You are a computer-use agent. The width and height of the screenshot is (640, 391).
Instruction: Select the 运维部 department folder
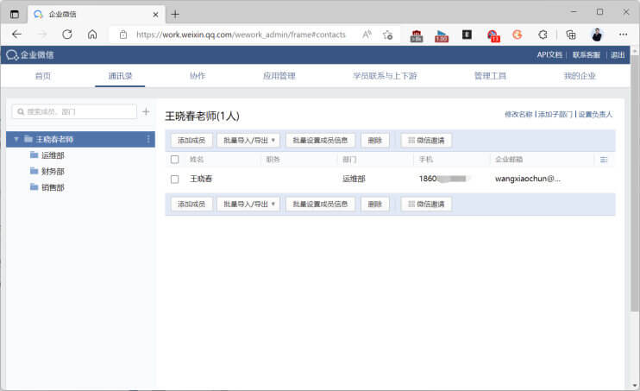tap(47, 155)
